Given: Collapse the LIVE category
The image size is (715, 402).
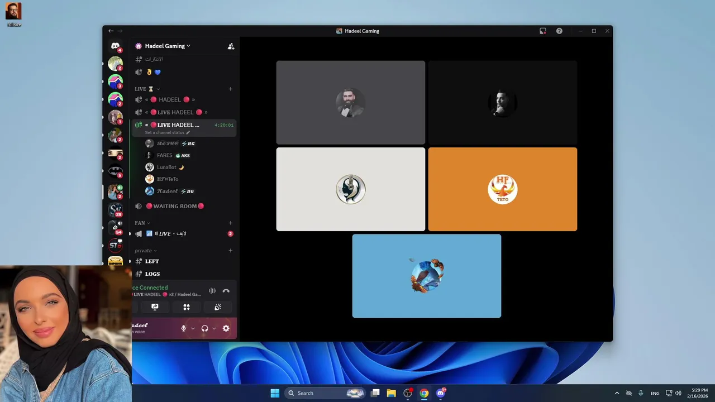Looking at the screenshot, I should point(147,89).
